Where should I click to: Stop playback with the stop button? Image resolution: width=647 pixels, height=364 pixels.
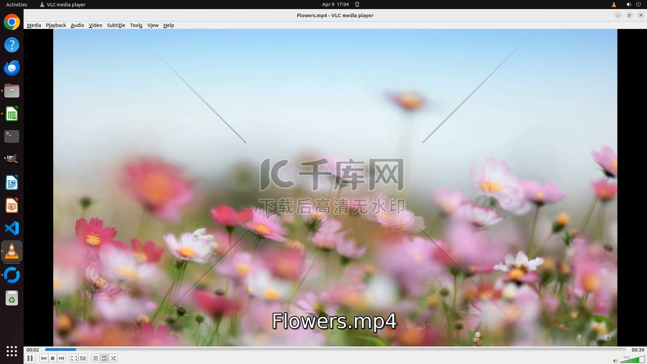click(53, 358)
